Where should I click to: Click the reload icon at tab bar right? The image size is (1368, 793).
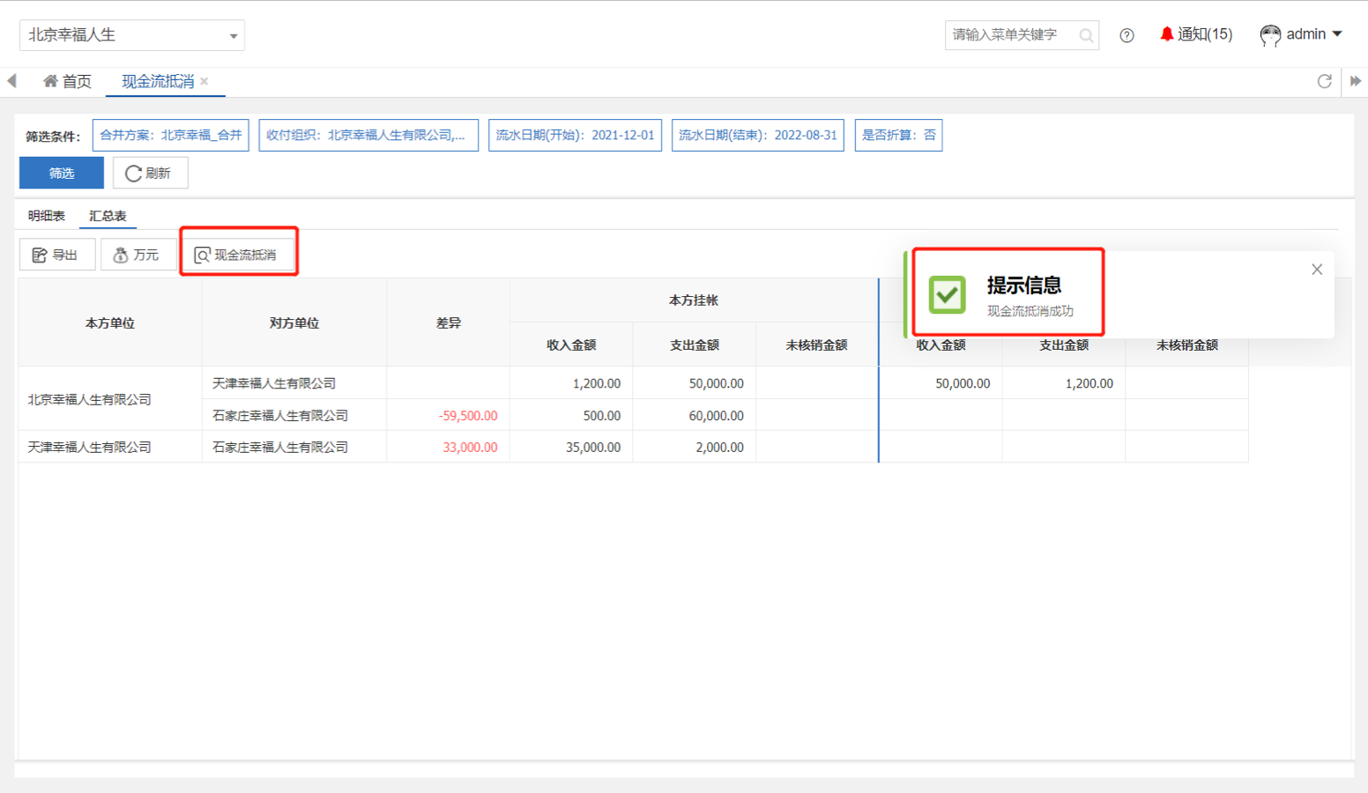pos(1324,81)
